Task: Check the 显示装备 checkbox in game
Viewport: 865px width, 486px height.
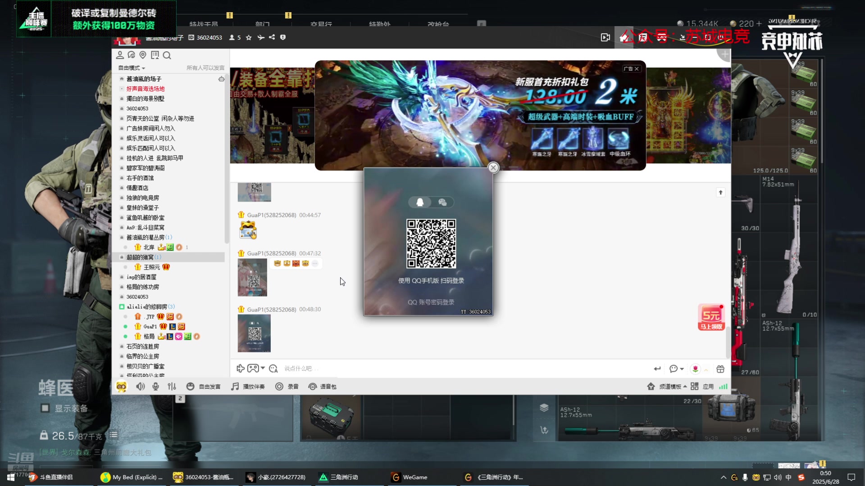Action: [x=45, y=409]
